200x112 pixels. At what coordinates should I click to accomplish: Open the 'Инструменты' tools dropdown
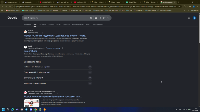[x=99, y=25]
